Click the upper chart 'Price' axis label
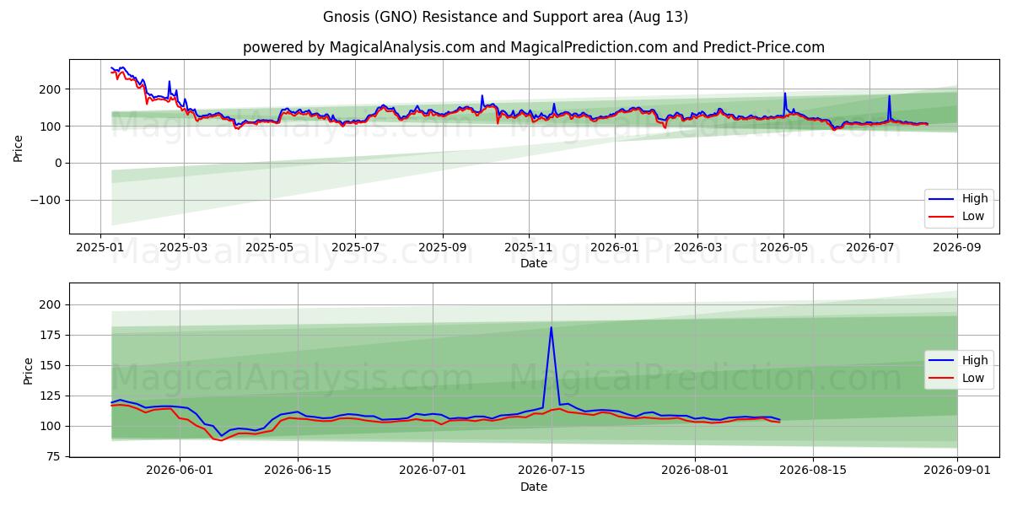This screenshot has height=506, width=1012. coord(19,147)
